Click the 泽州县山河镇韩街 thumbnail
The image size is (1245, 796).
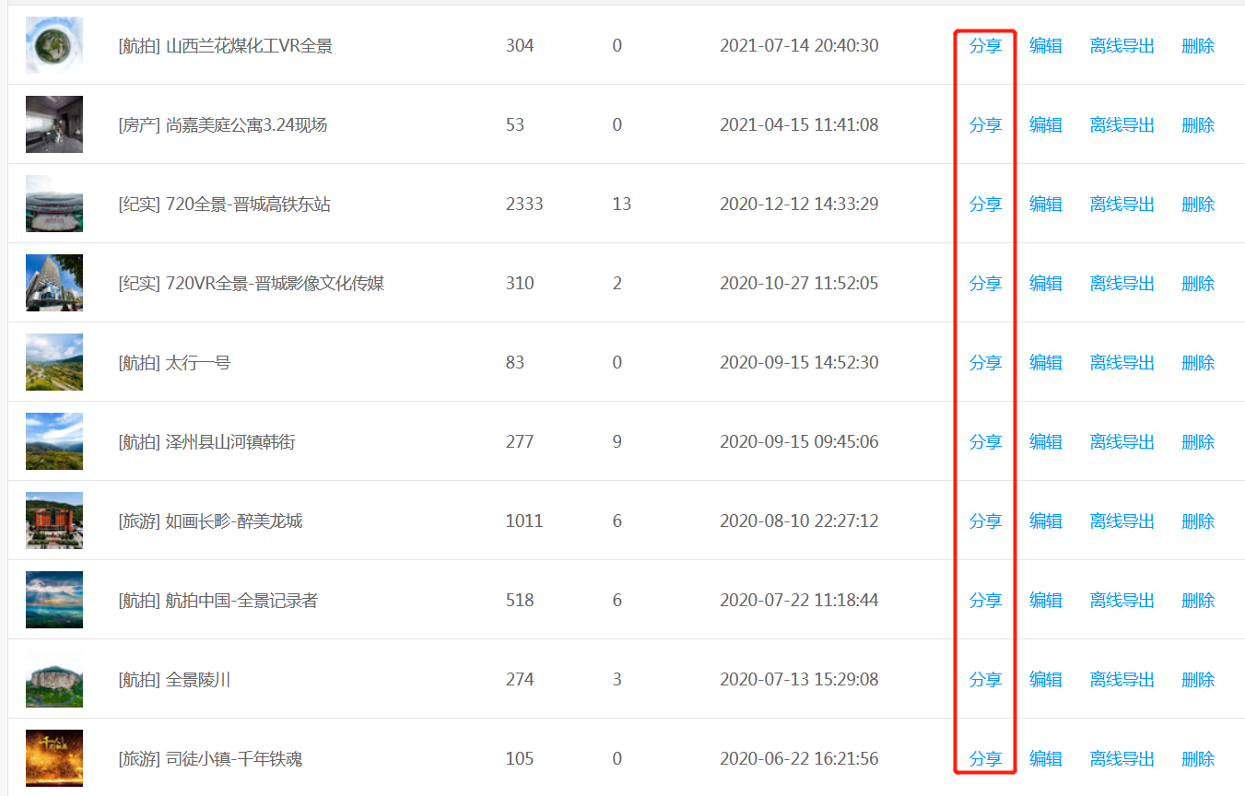[x=54, y=441]
